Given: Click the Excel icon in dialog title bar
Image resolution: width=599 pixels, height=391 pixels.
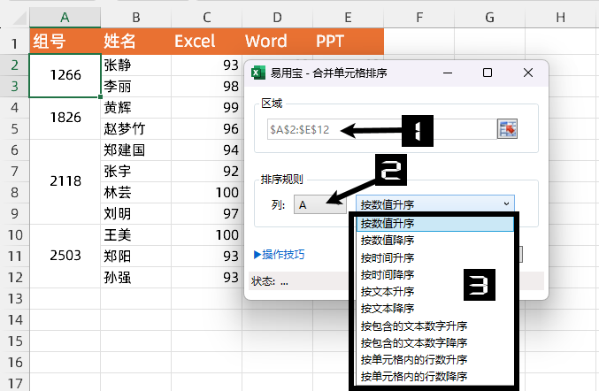Looking at the screenshot, I should point(258,73).
